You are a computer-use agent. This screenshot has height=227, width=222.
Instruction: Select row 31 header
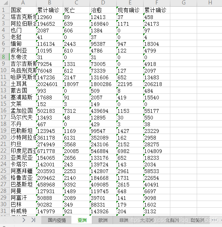5,211
